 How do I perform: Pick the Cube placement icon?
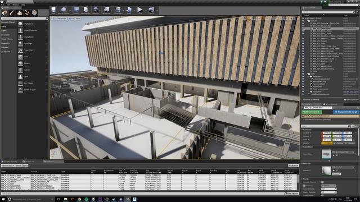pyautogui.click(x=20, y=57)
